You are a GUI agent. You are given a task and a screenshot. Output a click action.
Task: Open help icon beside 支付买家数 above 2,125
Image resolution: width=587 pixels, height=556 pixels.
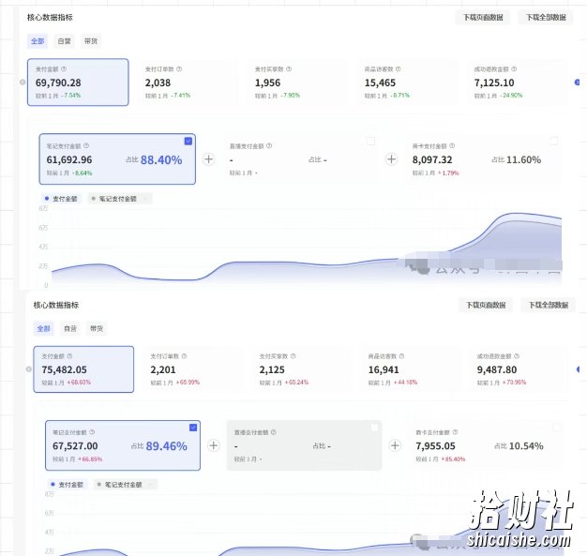tap(293, 356)
